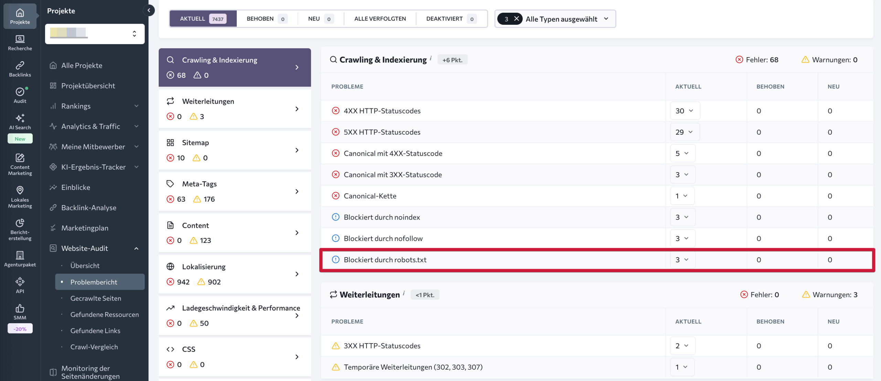This screenshot has height=381, width=881.
Task: Open the Gecrawlte Seiten page
Action: [96, 298]
